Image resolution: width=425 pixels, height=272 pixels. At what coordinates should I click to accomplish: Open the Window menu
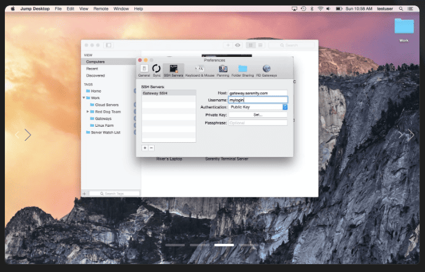click(121, 9)
